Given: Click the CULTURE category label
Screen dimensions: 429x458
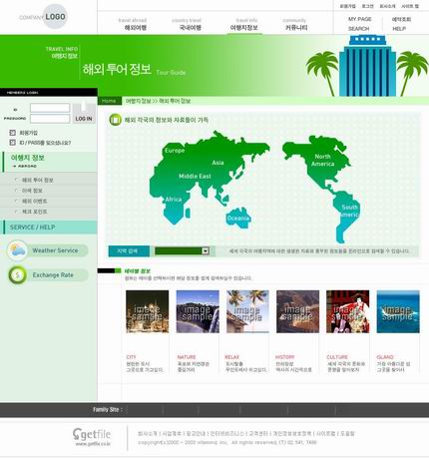Looking at the screenshot, I should click(337, 357).
